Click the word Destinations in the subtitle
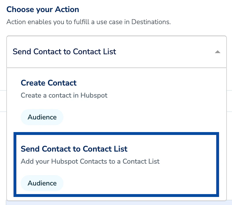Viewport: 232px width, 205px height. tap(151, 22)
